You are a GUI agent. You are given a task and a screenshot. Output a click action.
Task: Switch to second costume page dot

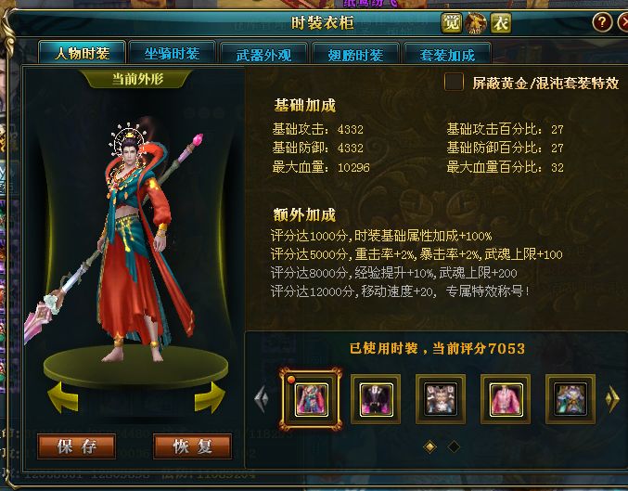pyautogui.click(x=454, y=446)
